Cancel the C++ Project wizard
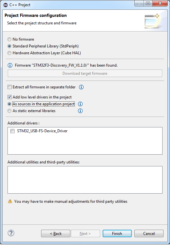170x245 pixels. (149, 233)
